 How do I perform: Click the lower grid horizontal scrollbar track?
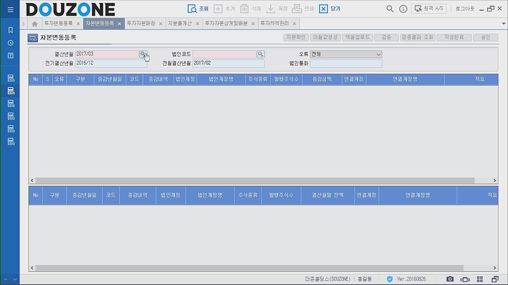(250, 268)
